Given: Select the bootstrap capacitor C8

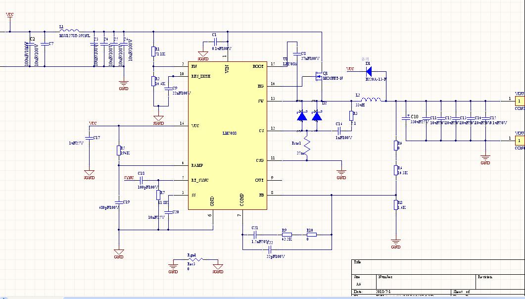Looking at the screenshot, I should pos(297,54).
